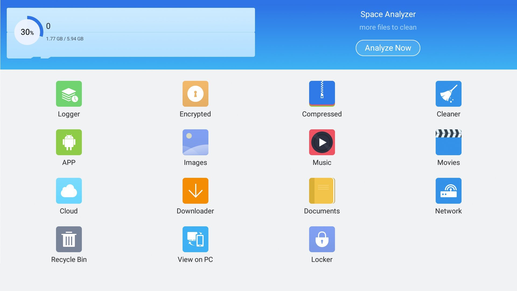This screenshot has height=291, width=517.
Task: Open the Movies clapperboard icon
Action: click(x=448, y=142)
